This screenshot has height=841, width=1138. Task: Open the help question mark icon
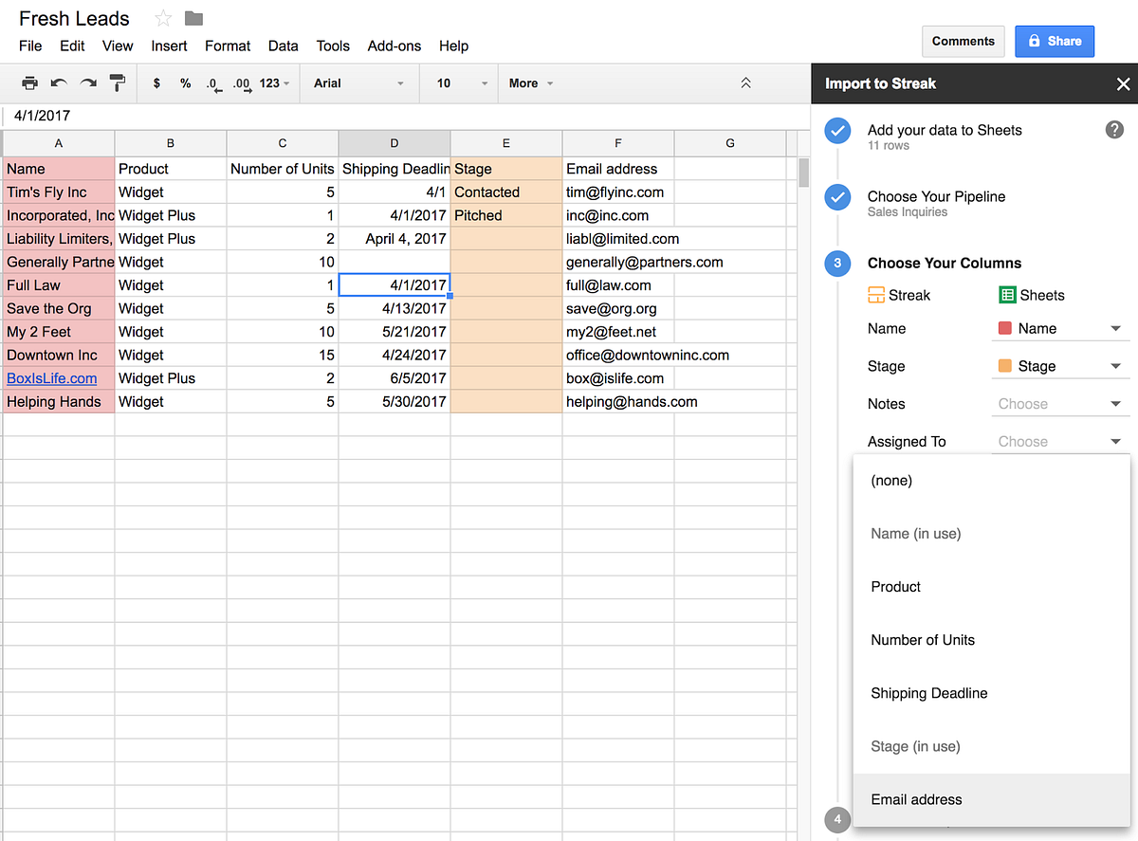(1114, 130)
